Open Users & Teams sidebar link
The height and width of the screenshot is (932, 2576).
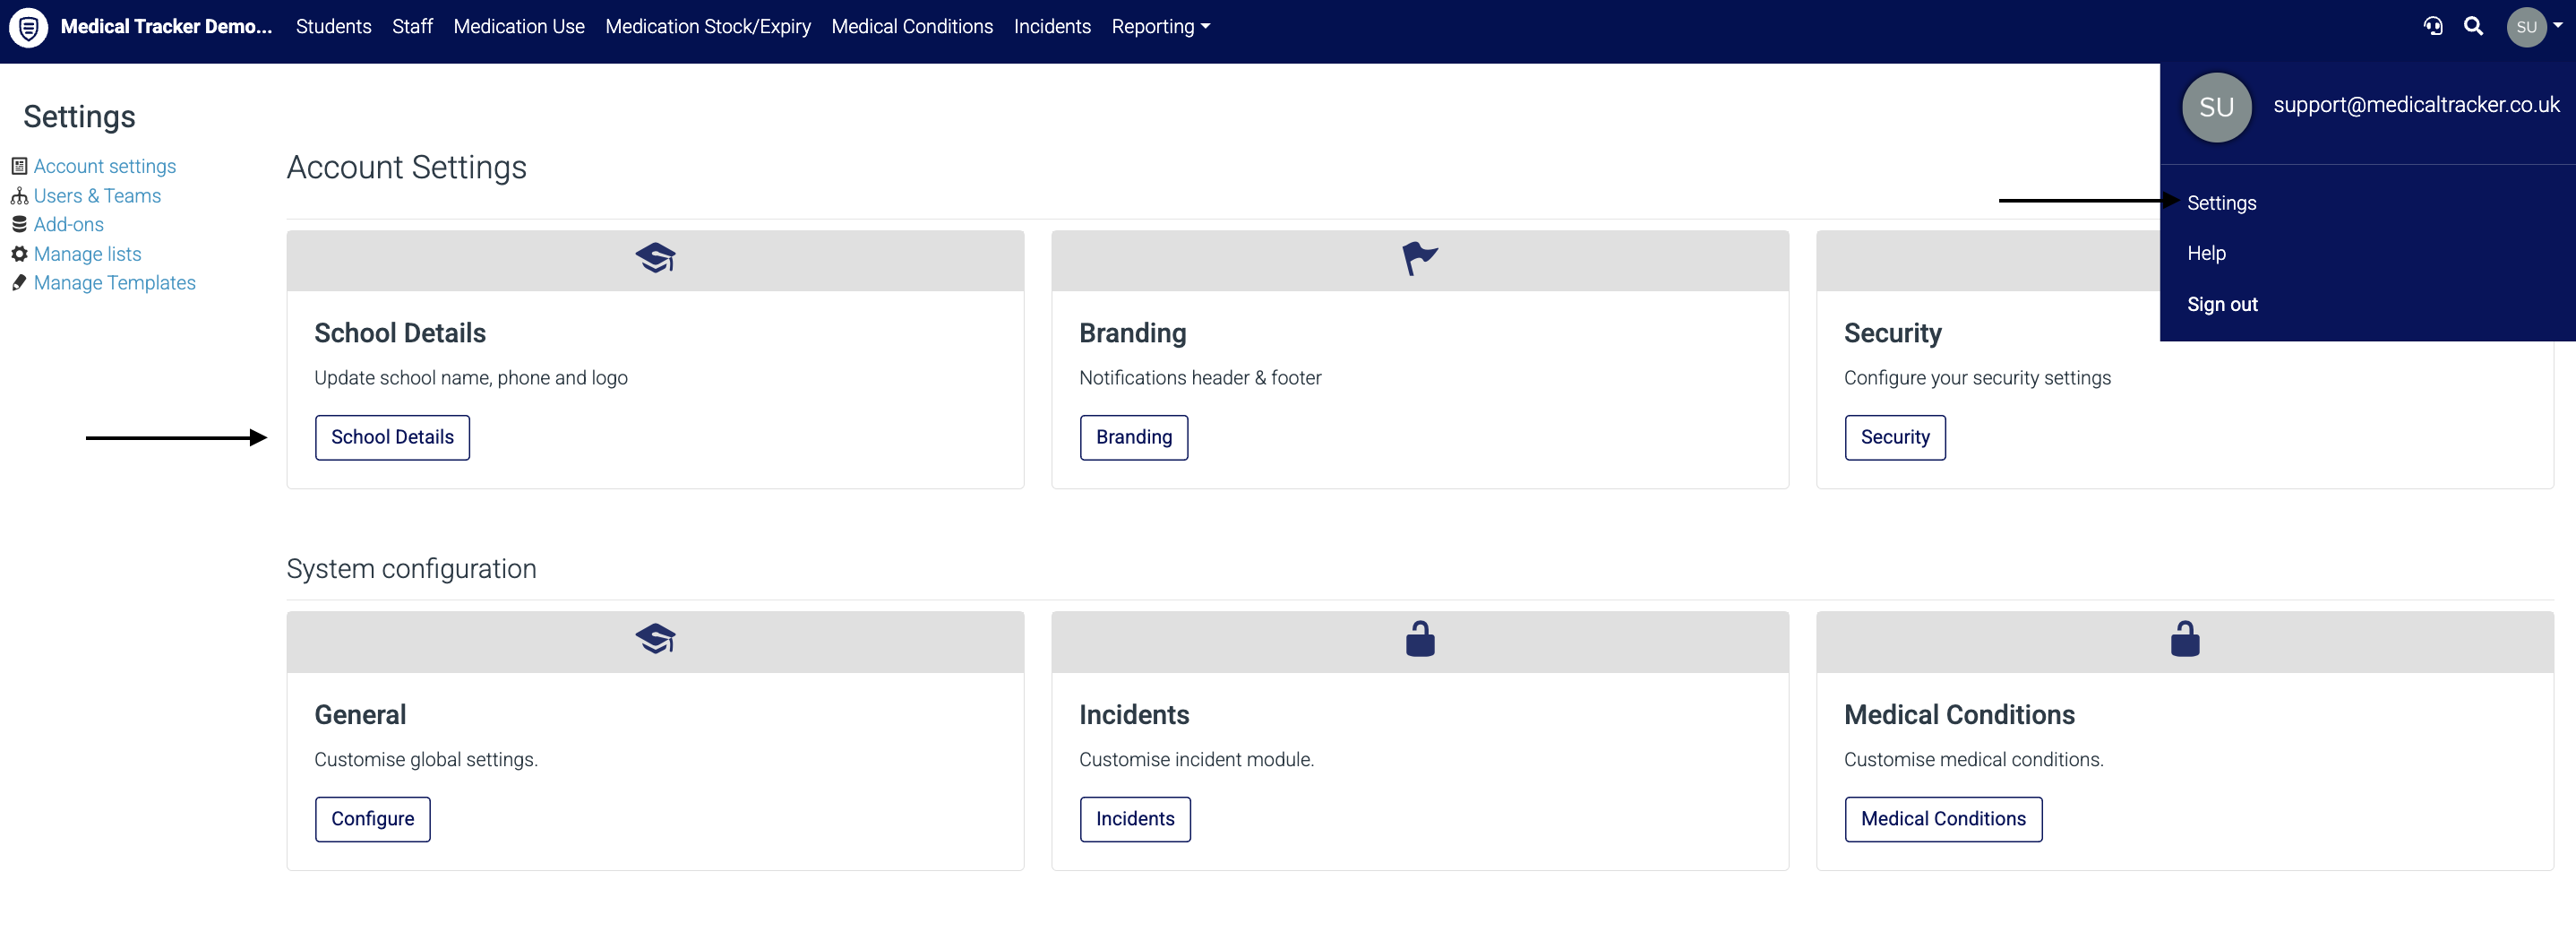(97, 196)
